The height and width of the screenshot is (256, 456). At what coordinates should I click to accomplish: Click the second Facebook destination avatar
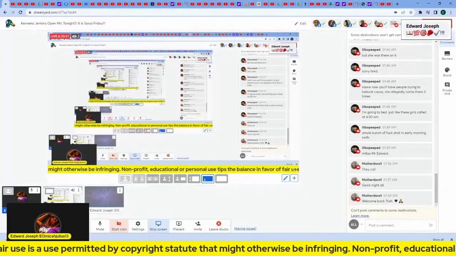(332, 23)
